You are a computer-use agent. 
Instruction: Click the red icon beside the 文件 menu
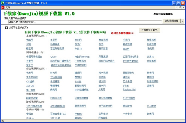(3, 7)
